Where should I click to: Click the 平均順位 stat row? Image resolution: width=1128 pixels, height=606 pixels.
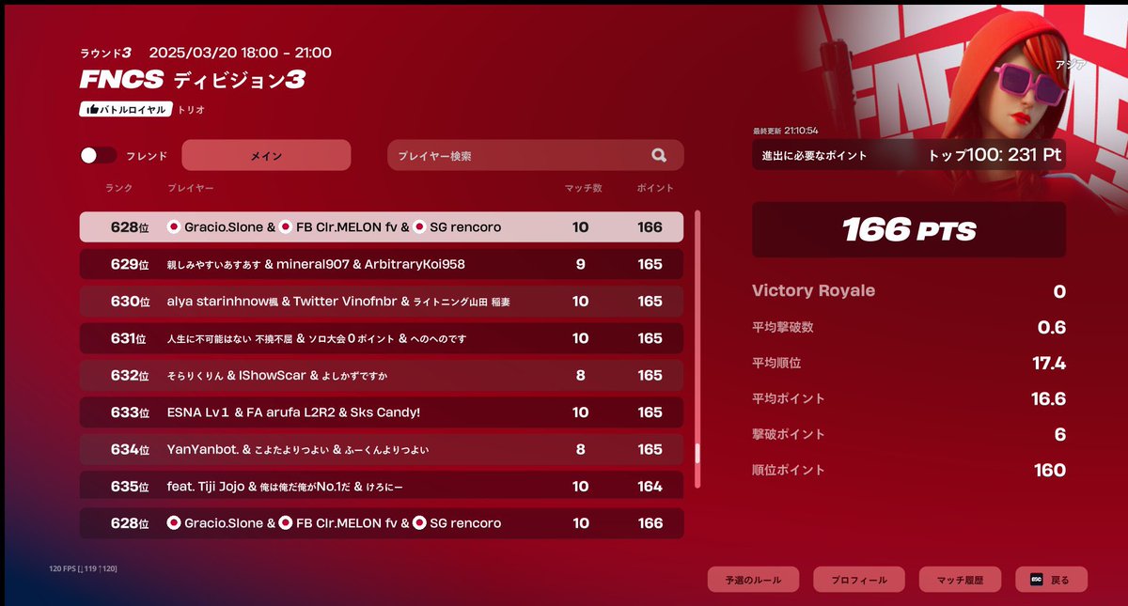(909, 363)
